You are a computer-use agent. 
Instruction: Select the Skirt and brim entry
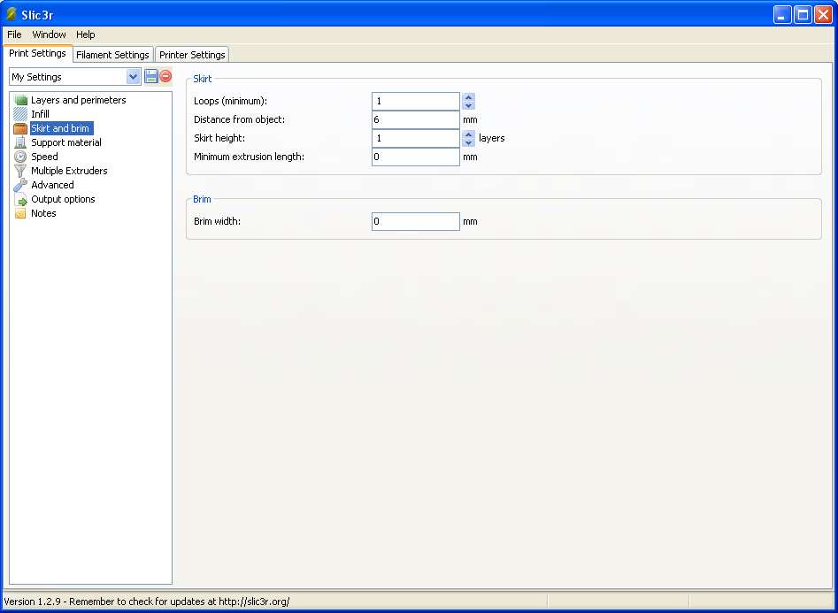point(60,128)
